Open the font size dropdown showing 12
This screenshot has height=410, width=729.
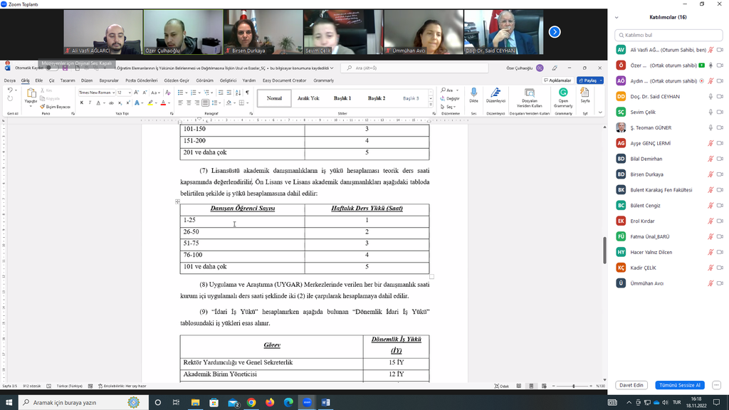123,93
